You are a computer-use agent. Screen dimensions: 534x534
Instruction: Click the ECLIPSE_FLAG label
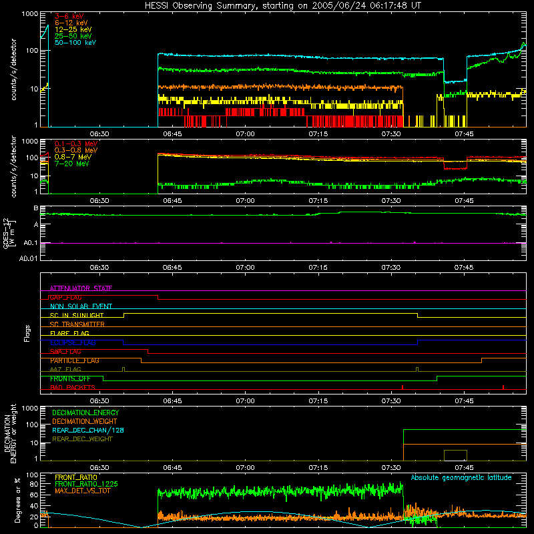coord(73,342)
